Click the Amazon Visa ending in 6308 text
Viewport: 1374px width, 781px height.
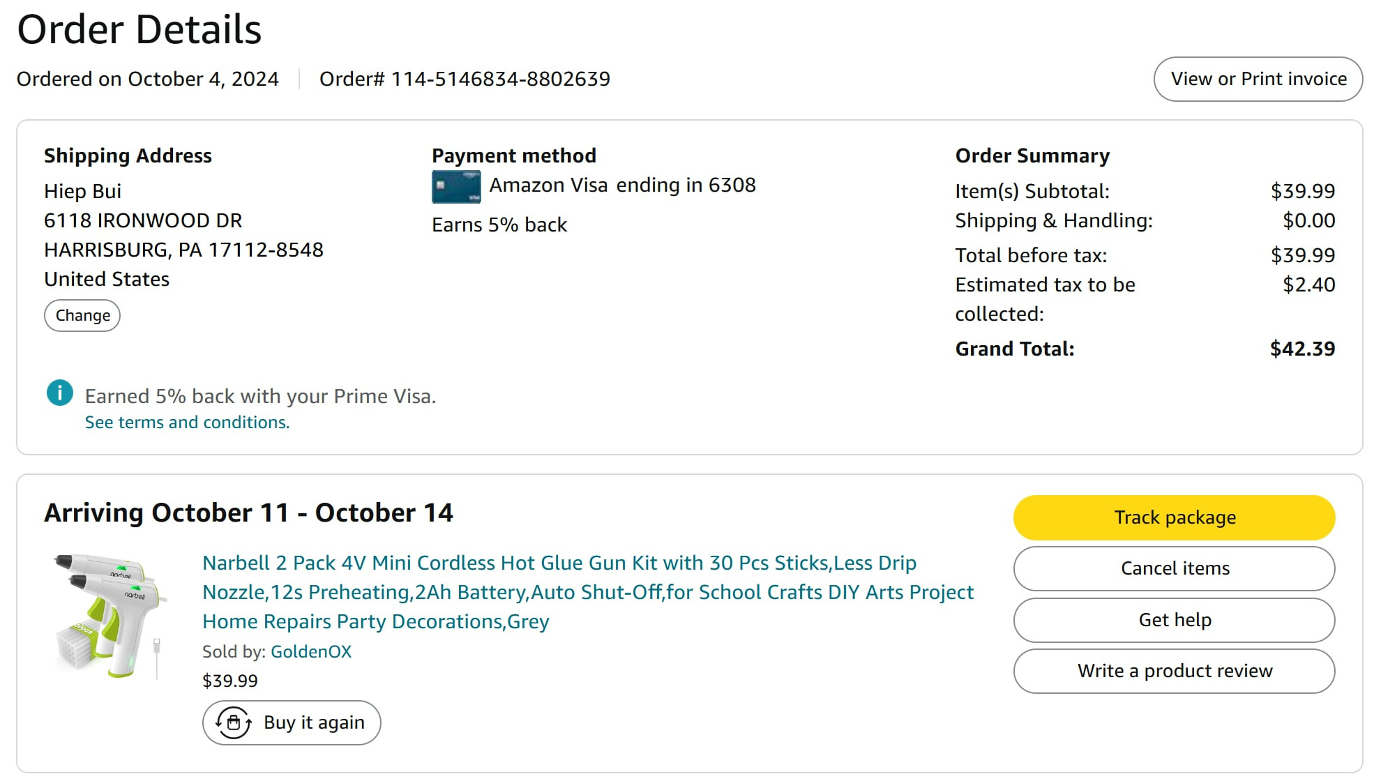click(622, 185)
